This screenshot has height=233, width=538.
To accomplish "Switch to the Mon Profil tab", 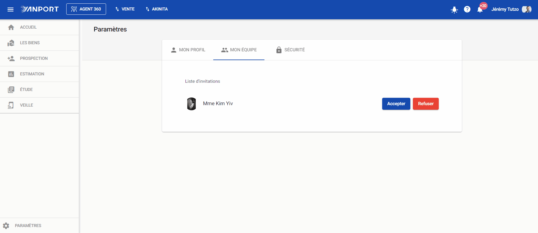I will [x=188, y=50].
